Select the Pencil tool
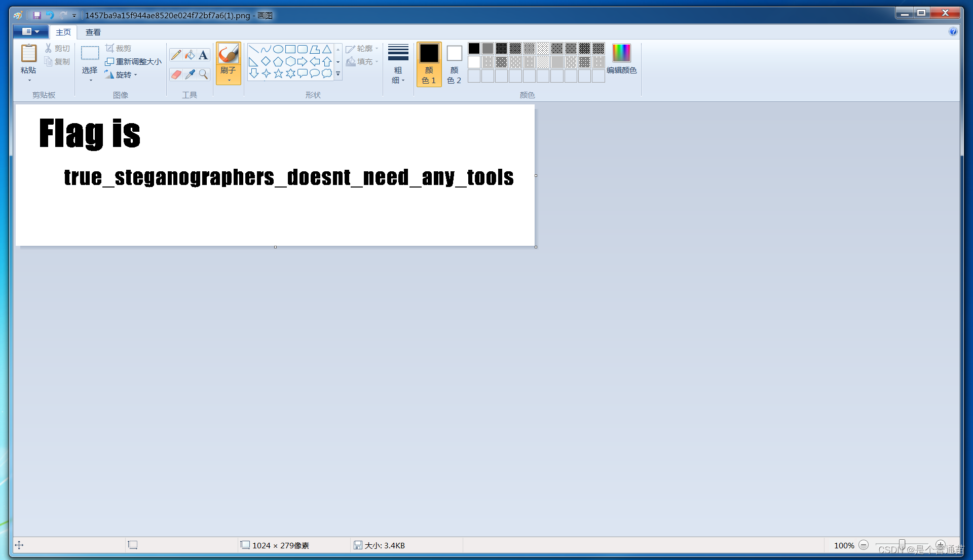Image resolution: width=973 pixels, height=560 pixels. tap(176, 55)
